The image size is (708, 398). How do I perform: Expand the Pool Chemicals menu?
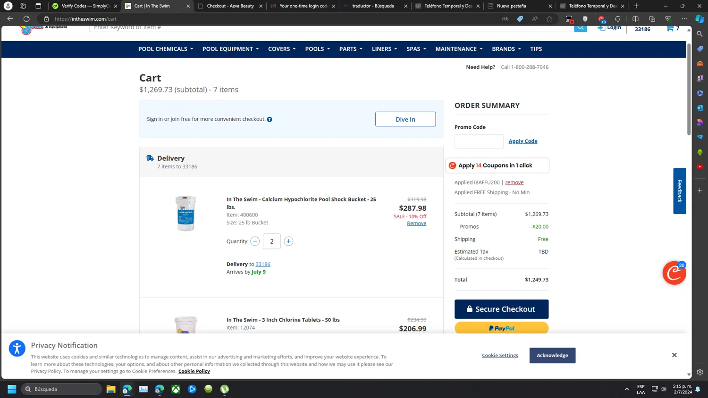tap(166, 49)
